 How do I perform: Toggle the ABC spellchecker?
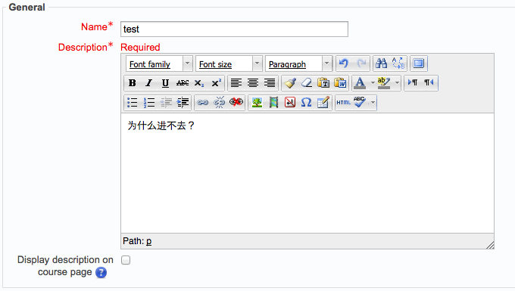(360, 103)
